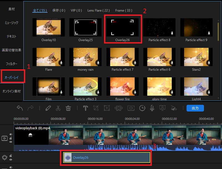Open the duration clock icon

click(x=142, y=108)
